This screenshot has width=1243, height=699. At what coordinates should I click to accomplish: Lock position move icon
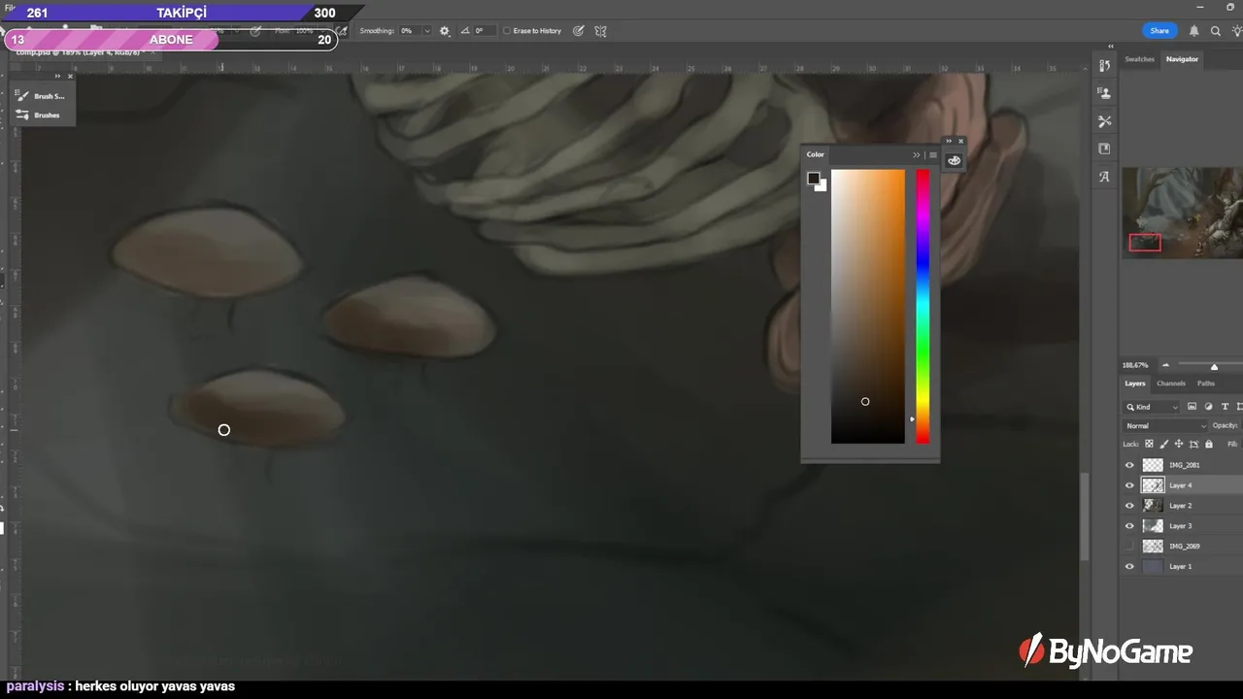click(1179, 444)
